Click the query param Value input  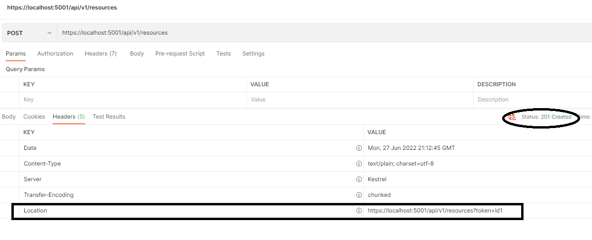pos(360,100)
